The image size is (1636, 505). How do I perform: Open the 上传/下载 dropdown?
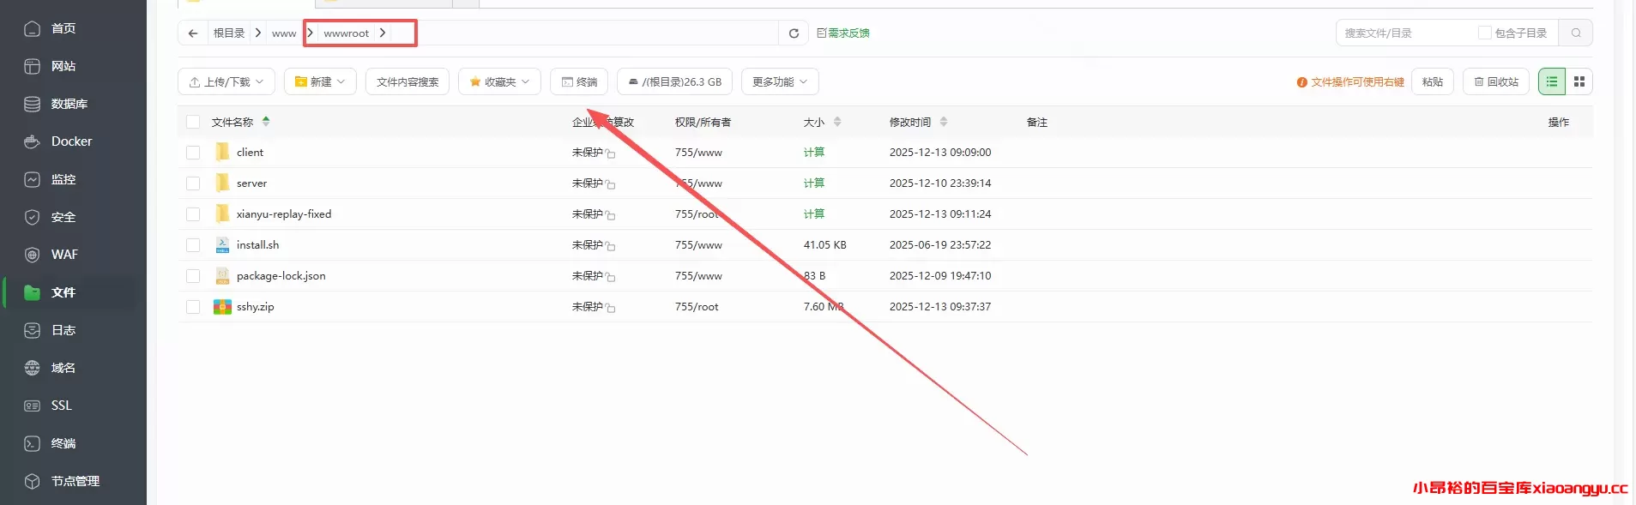(x=226, y=81)
